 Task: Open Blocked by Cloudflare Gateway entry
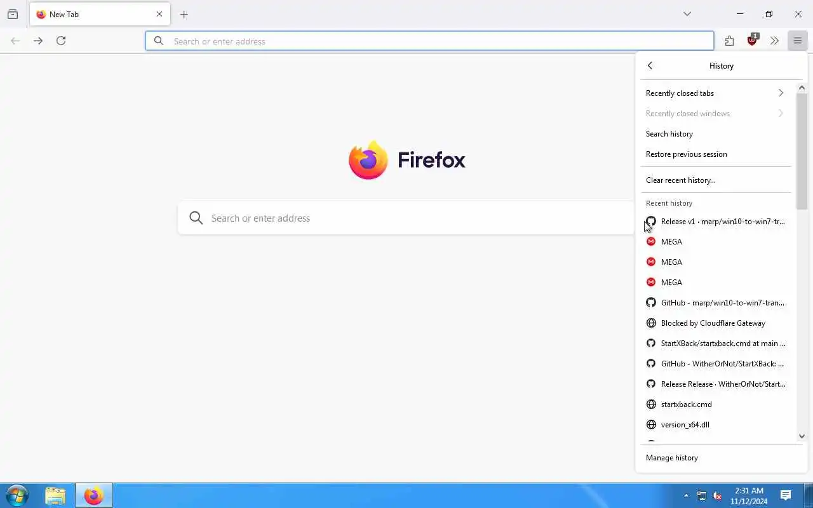(x=715, y=323)
